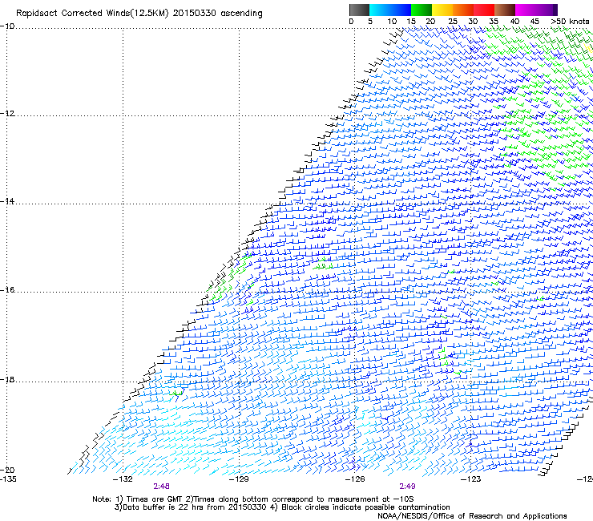Click the green 15-20 knots legend swatch

(x=422, y=10)
